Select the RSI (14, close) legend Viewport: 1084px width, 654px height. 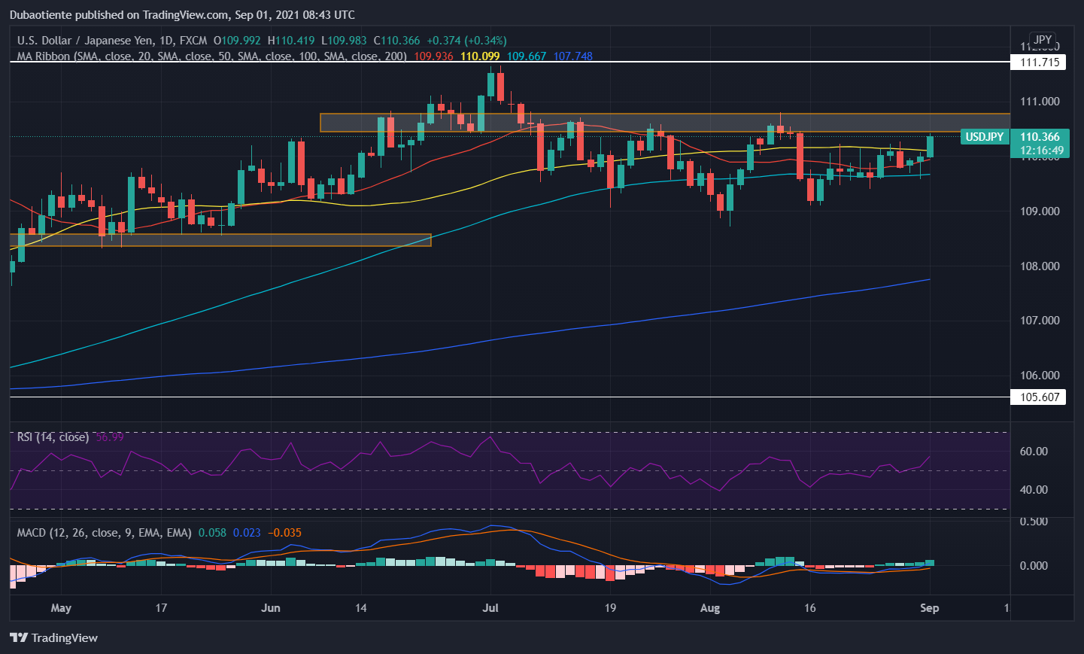coord(53,437)
